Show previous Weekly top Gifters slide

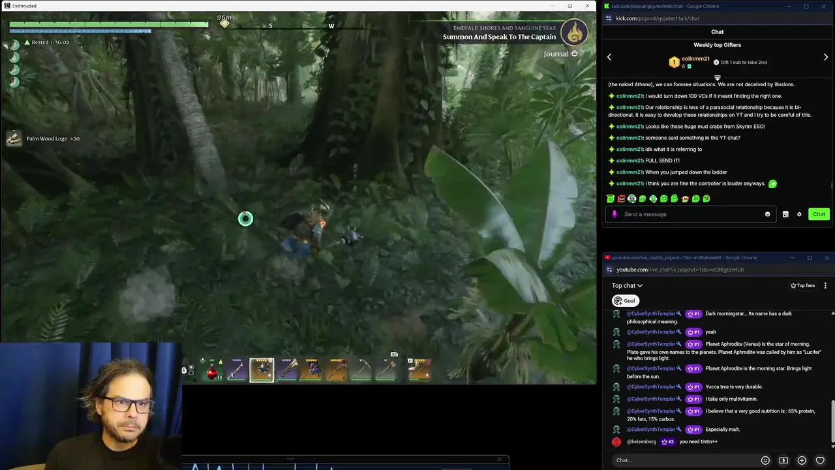click(x=609, y=57)
